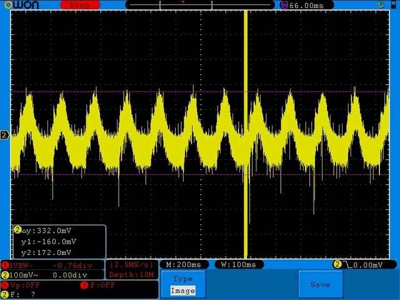Select the channel 2 badge beside 100mV
The width and height of the screenshot is (400, 300).
click(4, 274)
